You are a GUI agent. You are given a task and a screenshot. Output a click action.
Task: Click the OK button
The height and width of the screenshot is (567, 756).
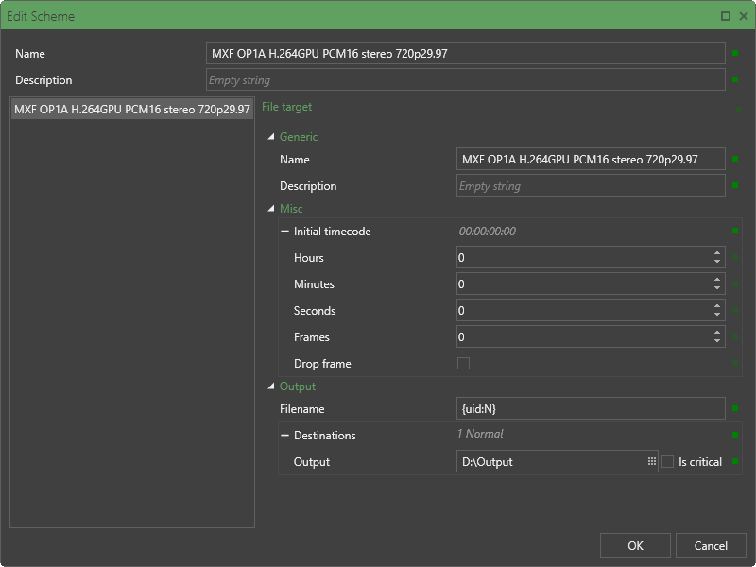pyautogui.click(x=635, y=545)
